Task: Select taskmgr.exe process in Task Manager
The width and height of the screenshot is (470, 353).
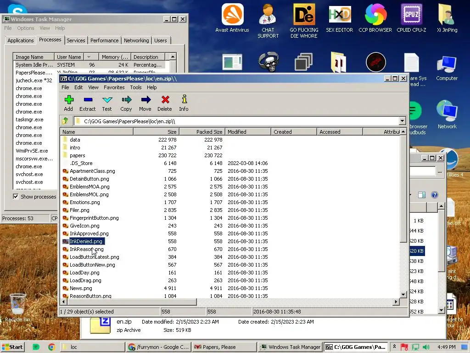Action: point(29,120)
